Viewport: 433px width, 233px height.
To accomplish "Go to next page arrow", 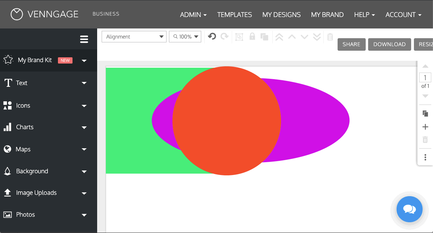I will (x=425, y=96).
